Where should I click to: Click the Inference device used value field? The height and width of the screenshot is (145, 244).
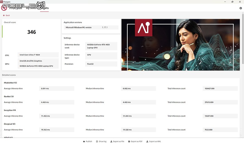click(x=101, y=46)
